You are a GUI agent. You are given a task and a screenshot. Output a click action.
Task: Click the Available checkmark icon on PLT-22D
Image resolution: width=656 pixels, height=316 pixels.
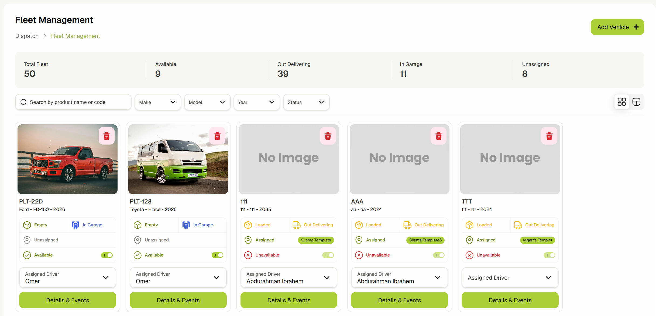[x=27, y=255]
